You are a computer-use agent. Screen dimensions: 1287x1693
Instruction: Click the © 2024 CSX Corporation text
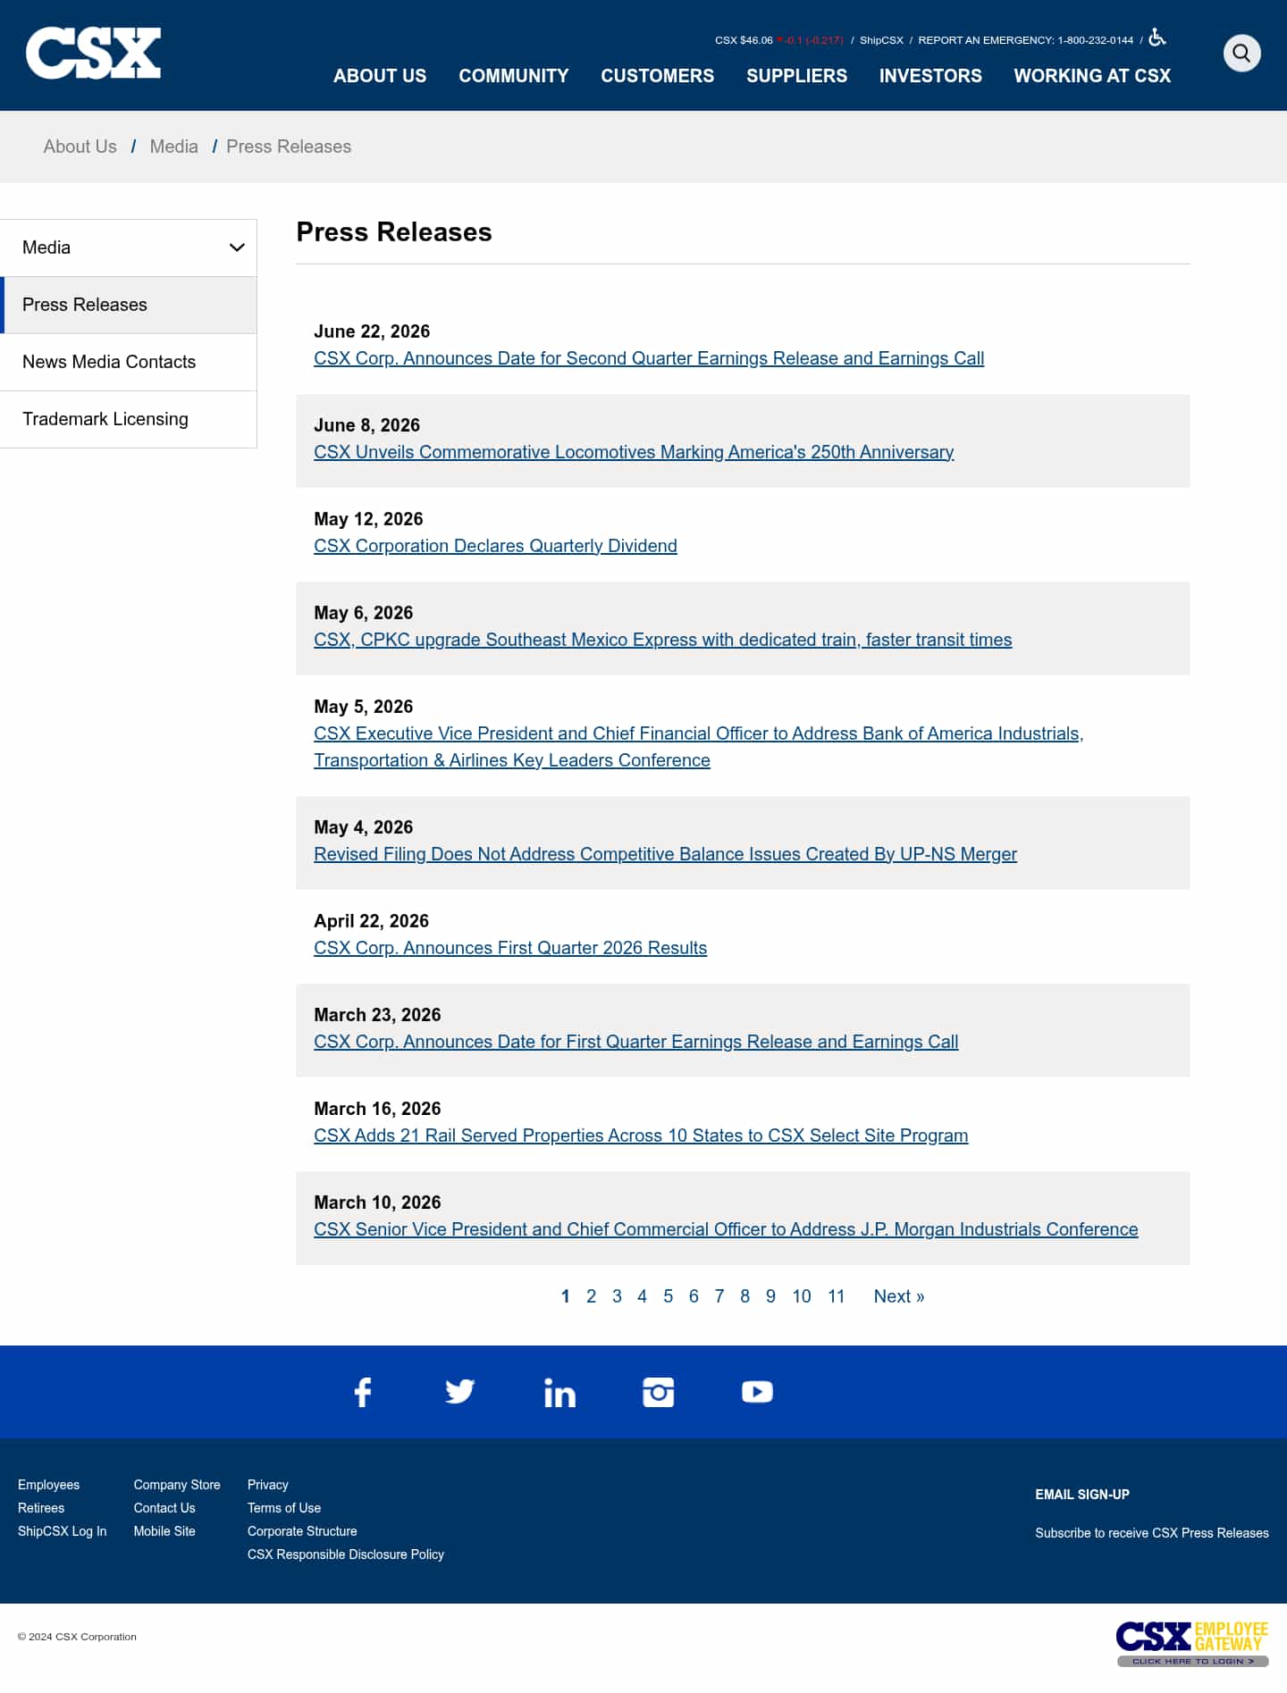77,1637
